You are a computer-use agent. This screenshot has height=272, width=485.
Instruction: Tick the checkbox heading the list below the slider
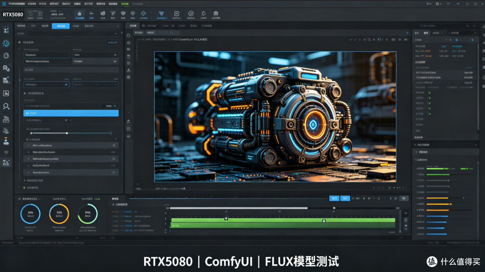pyautogui.click(x=27, y=140)
